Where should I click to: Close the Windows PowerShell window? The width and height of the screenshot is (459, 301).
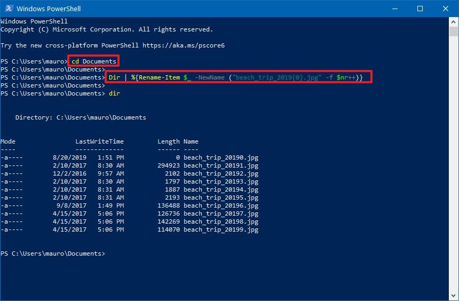coord(446,9)
